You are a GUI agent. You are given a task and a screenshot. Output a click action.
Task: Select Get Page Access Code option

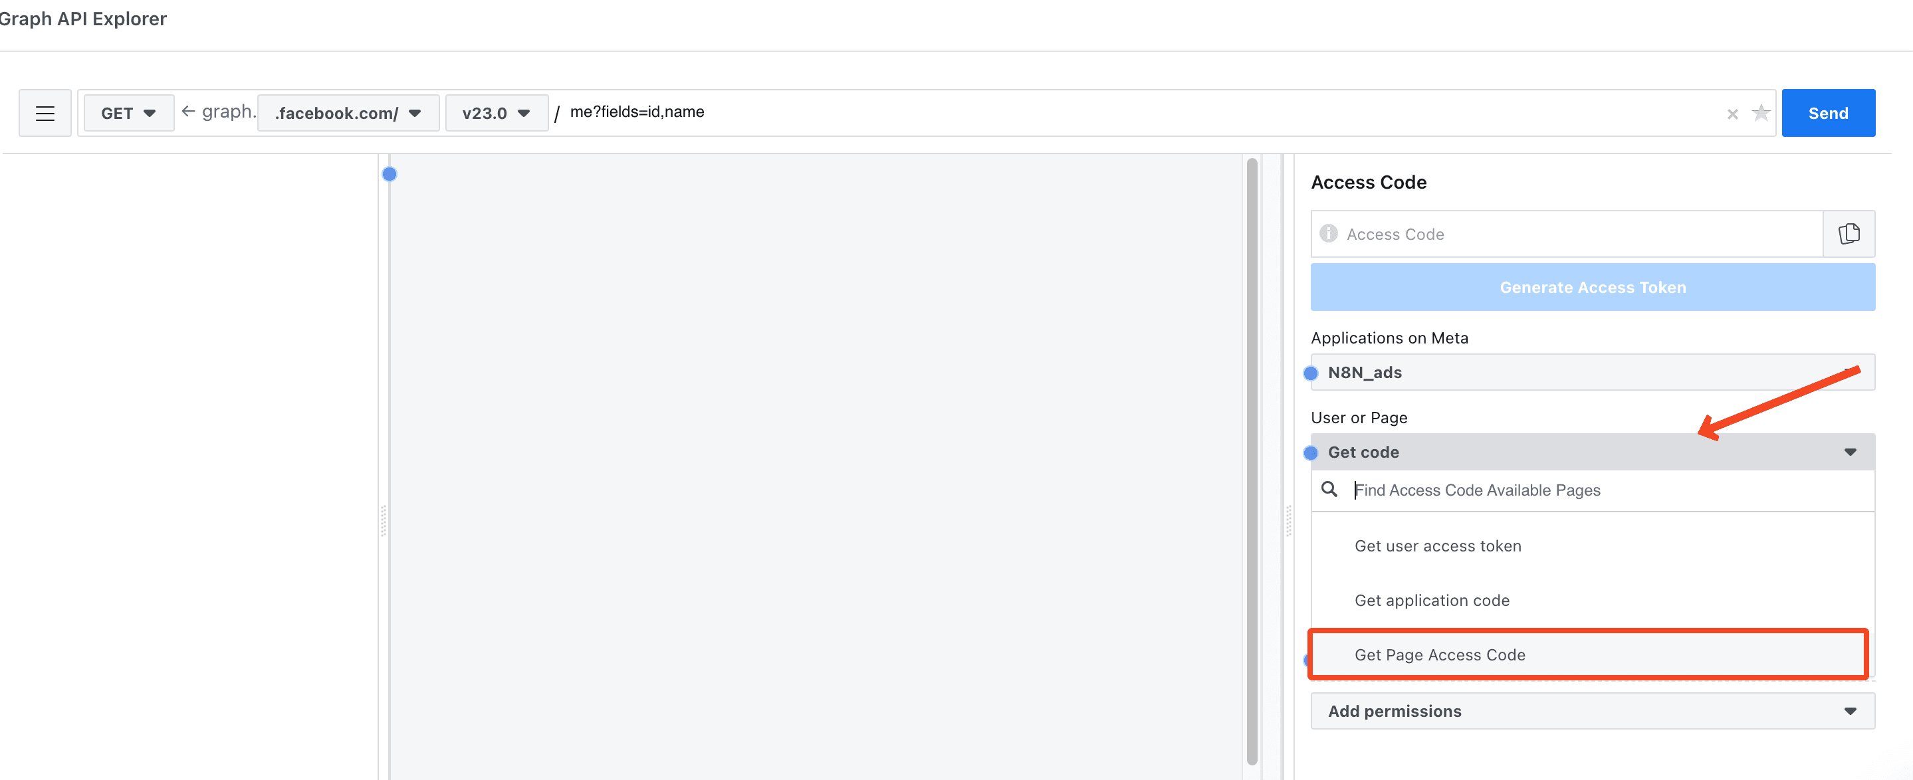click(1439, 654)
